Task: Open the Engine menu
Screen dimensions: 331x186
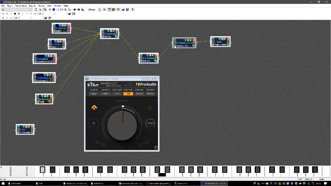Action: coord(32,6)
